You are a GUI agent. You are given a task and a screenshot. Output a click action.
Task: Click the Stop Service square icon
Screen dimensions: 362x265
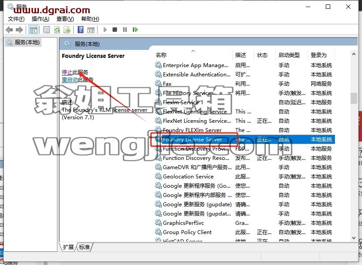point(115,30)
